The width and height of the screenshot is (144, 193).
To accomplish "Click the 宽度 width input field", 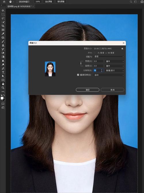I will [98, 61].
